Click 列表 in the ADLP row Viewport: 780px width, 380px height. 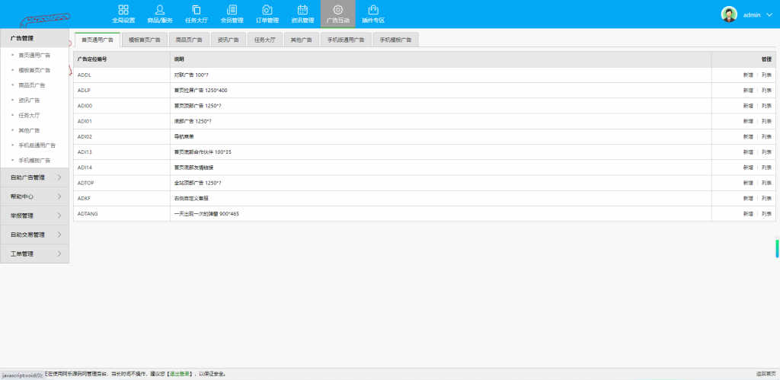coord(766,90)
